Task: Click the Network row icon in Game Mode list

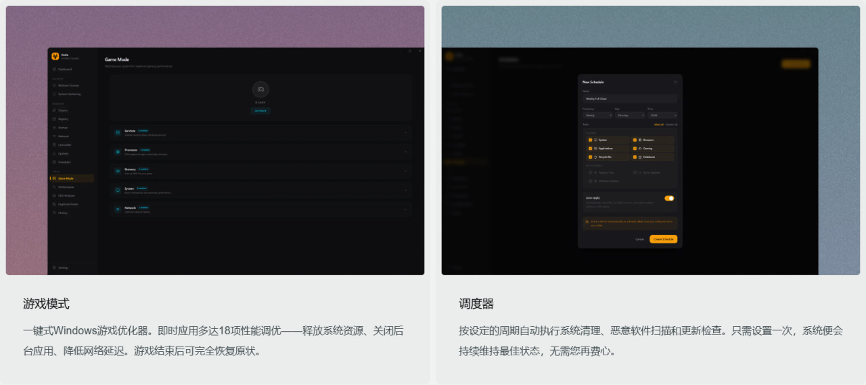Action: 117,209
